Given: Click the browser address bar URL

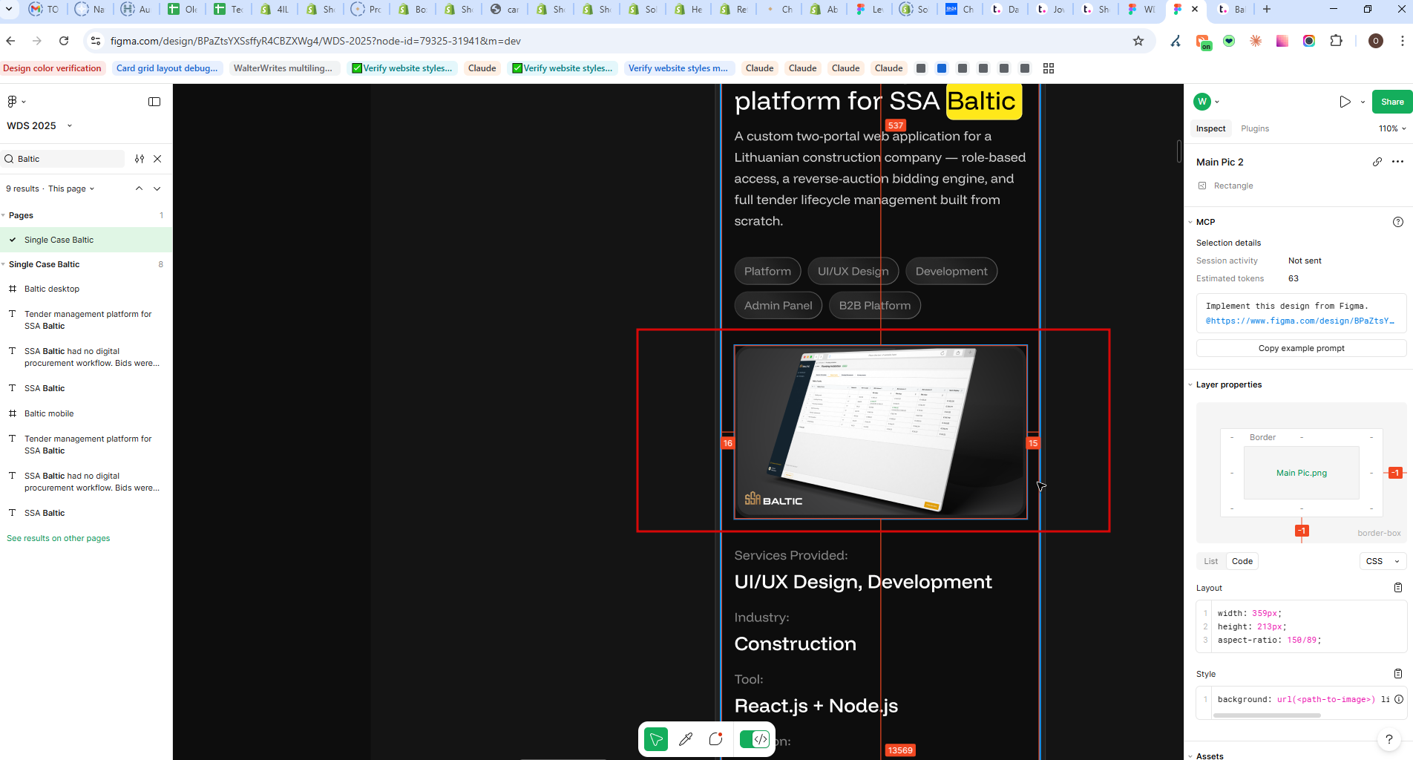Looking at the screenshot, I should tap(315, 41).
